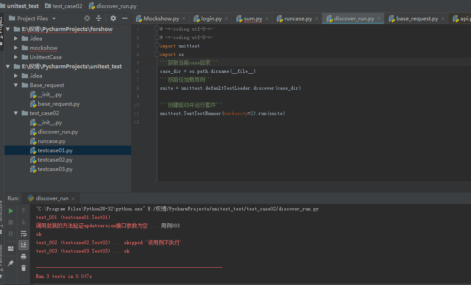Screen dimensions: 471x285
Task: Open project panel settings gear
Action: [113, 18]
